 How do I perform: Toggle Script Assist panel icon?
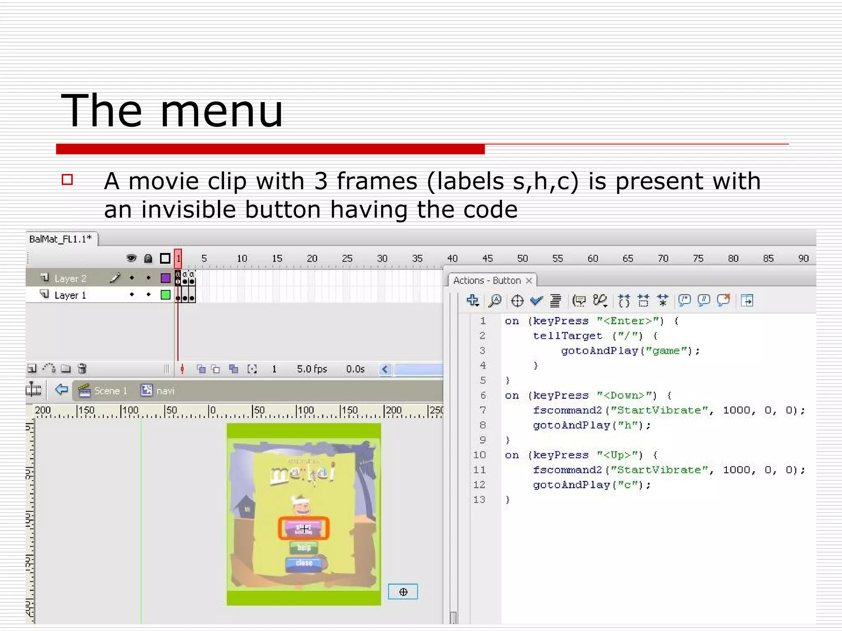(747, 301)
